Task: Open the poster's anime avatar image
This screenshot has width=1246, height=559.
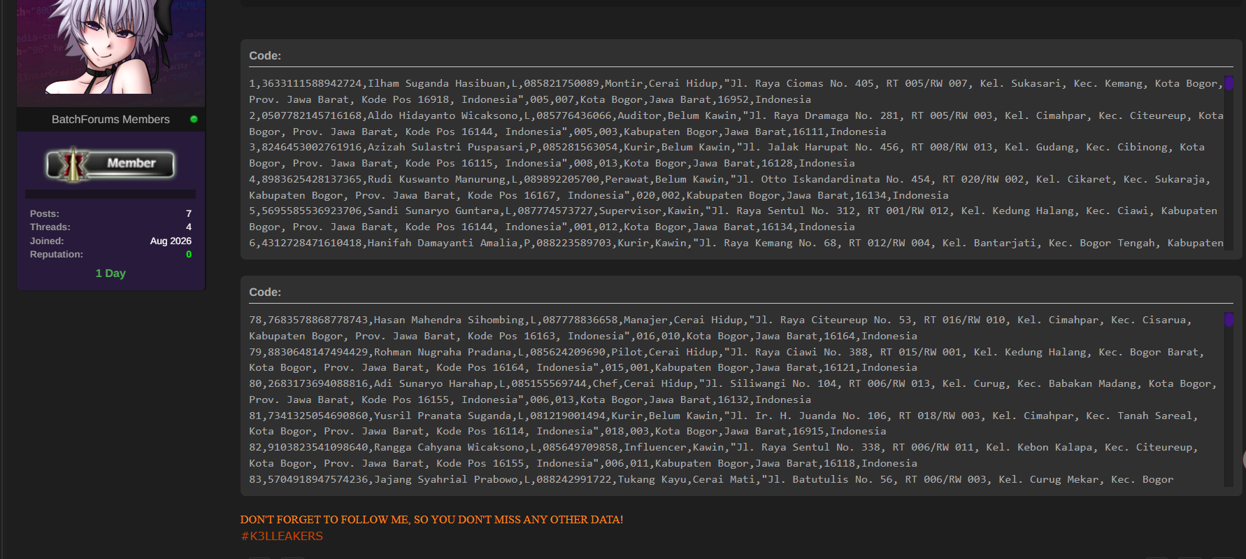Action: pos(110,48)
